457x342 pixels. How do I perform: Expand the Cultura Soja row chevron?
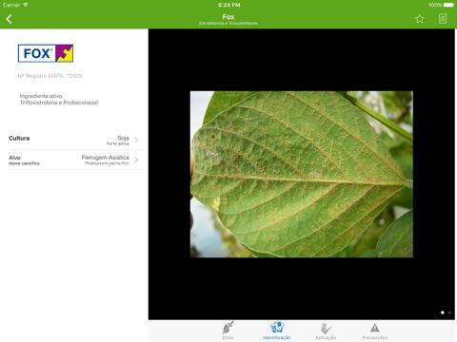pos(136,140)
